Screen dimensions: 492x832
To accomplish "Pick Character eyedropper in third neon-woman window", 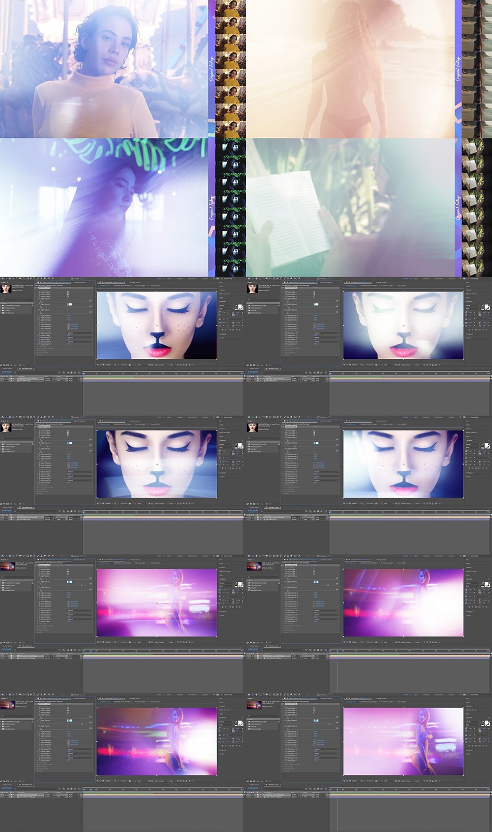I will click(236, 722).
